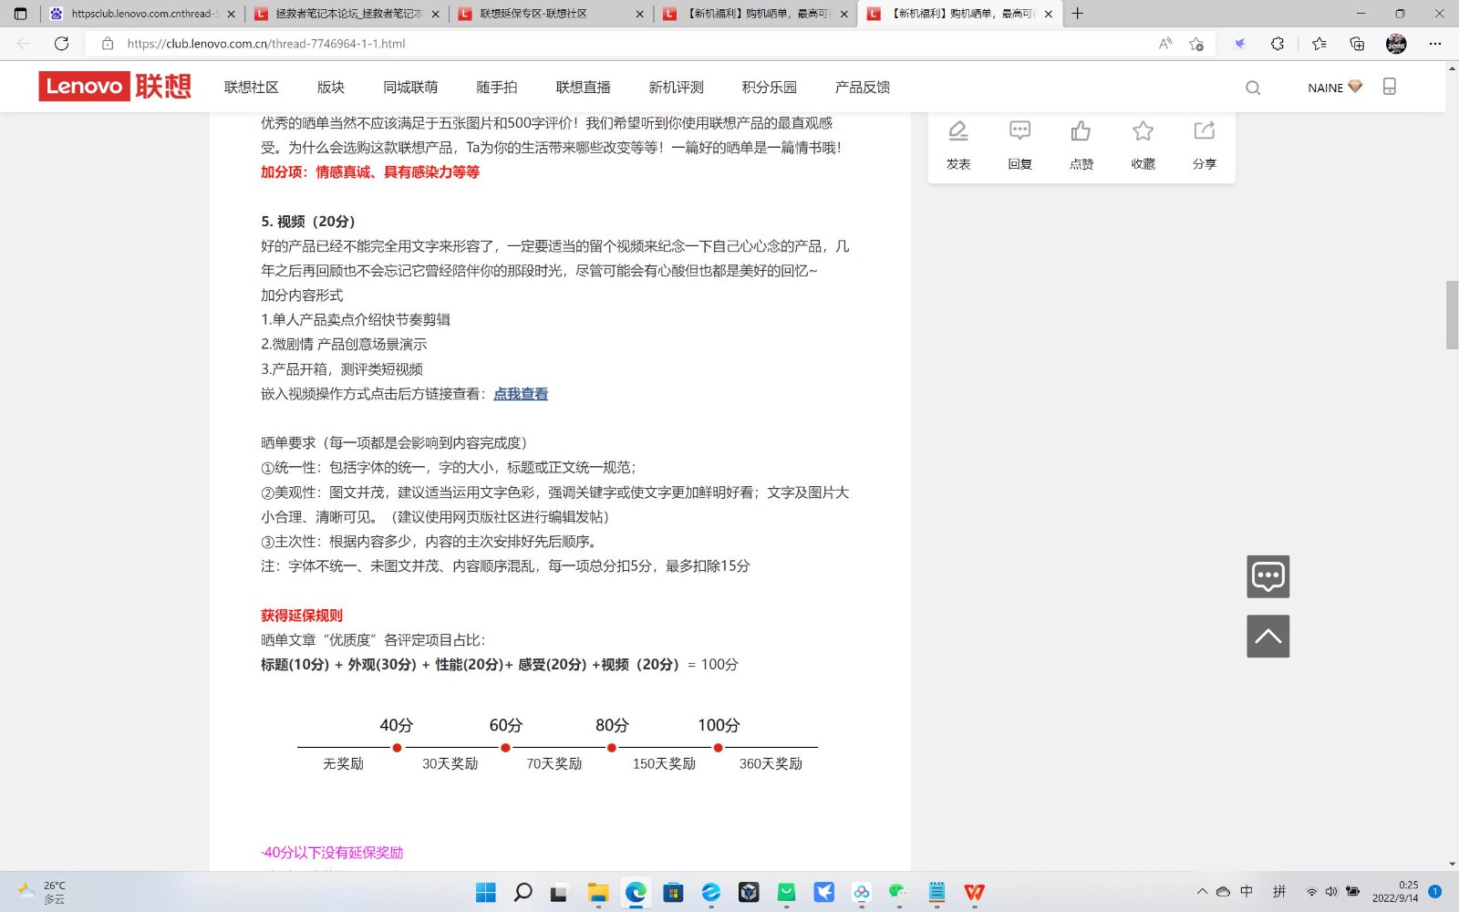
Task: Show hidden tray icons chevron
Action: (1202, 891)
